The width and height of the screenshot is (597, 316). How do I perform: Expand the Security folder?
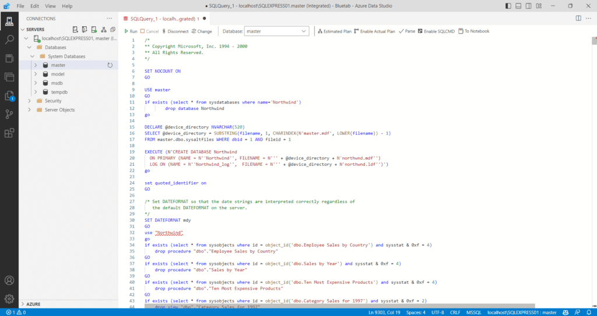30,101
